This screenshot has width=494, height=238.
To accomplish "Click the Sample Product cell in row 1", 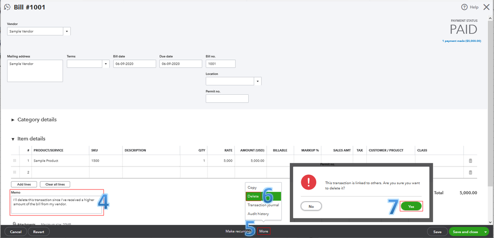I will [x=60, y=160].
